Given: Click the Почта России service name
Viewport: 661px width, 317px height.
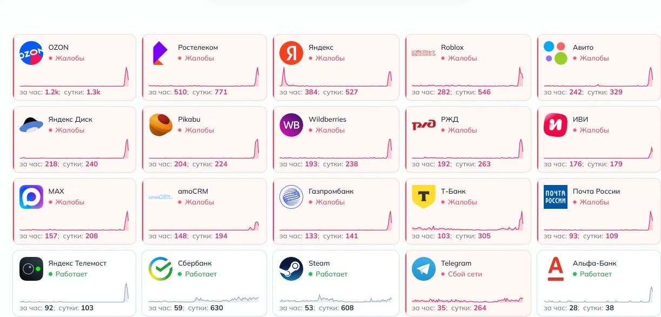Looking at the screenshot, I should pos(596,191).
